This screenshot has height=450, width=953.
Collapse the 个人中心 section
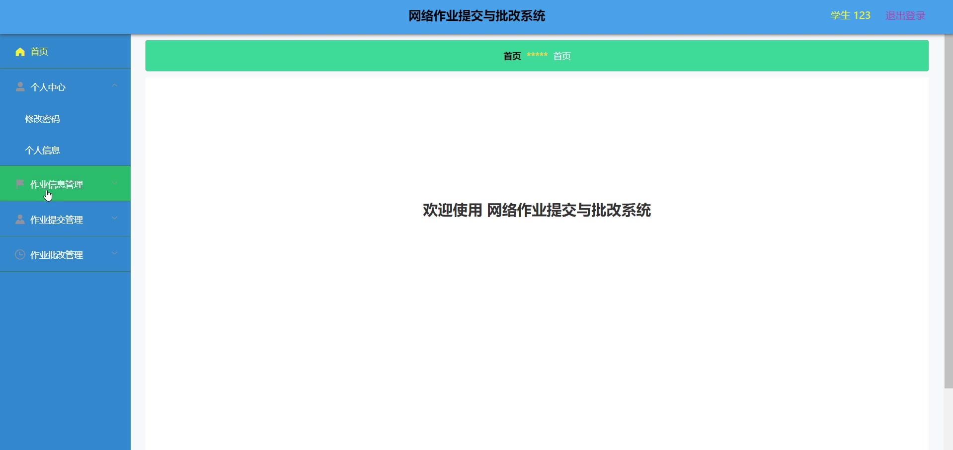[x=115, y=86]
